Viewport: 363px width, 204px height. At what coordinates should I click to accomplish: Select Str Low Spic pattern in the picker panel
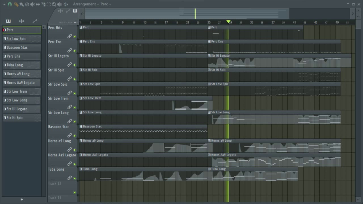[22, 39]
